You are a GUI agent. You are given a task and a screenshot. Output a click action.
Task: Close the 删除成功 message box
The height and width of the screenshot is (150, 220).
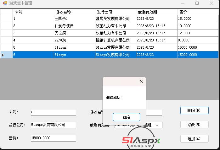(x=141, y=81)
